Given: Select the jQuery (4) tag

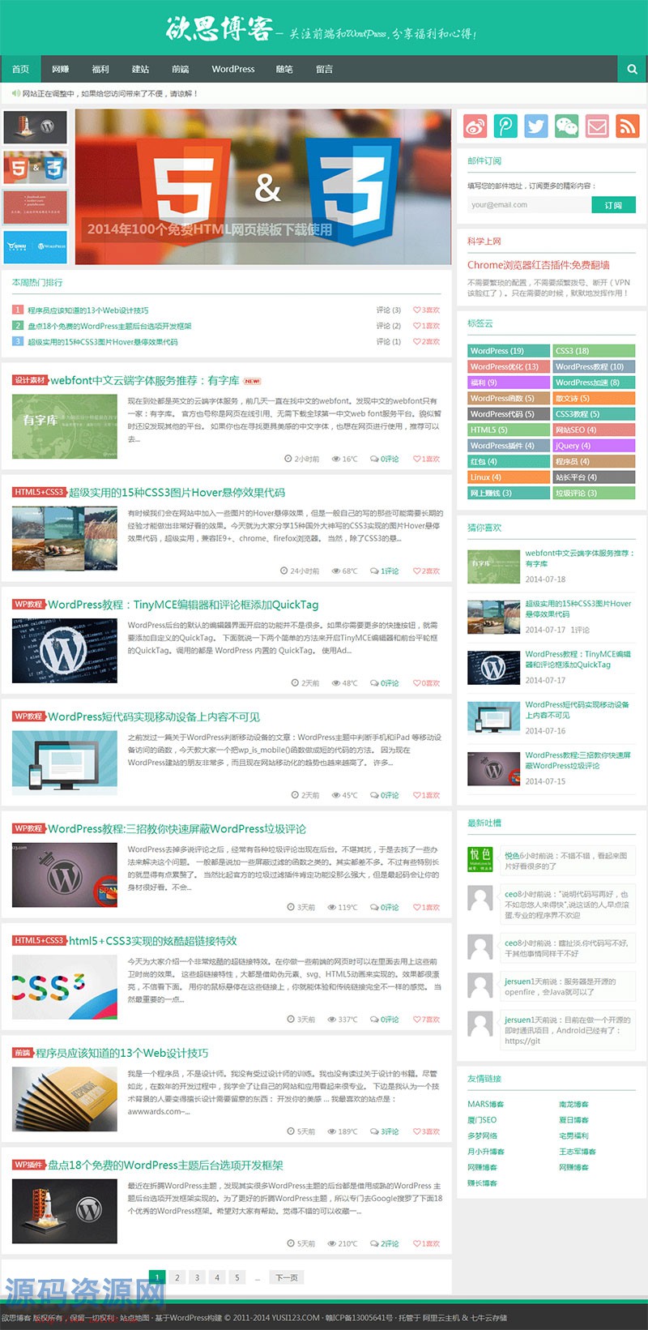Looking at the screenshot, I should click(594, 446).
